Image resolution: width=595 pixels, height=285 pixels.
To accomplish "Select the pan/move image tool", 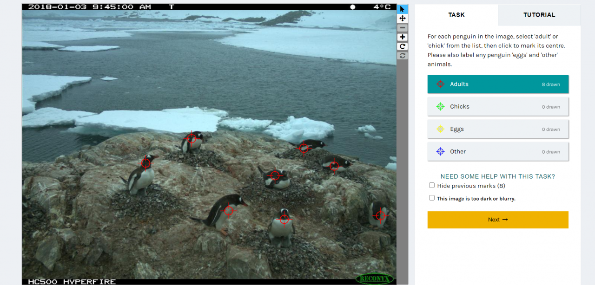I will click(403, 18).
